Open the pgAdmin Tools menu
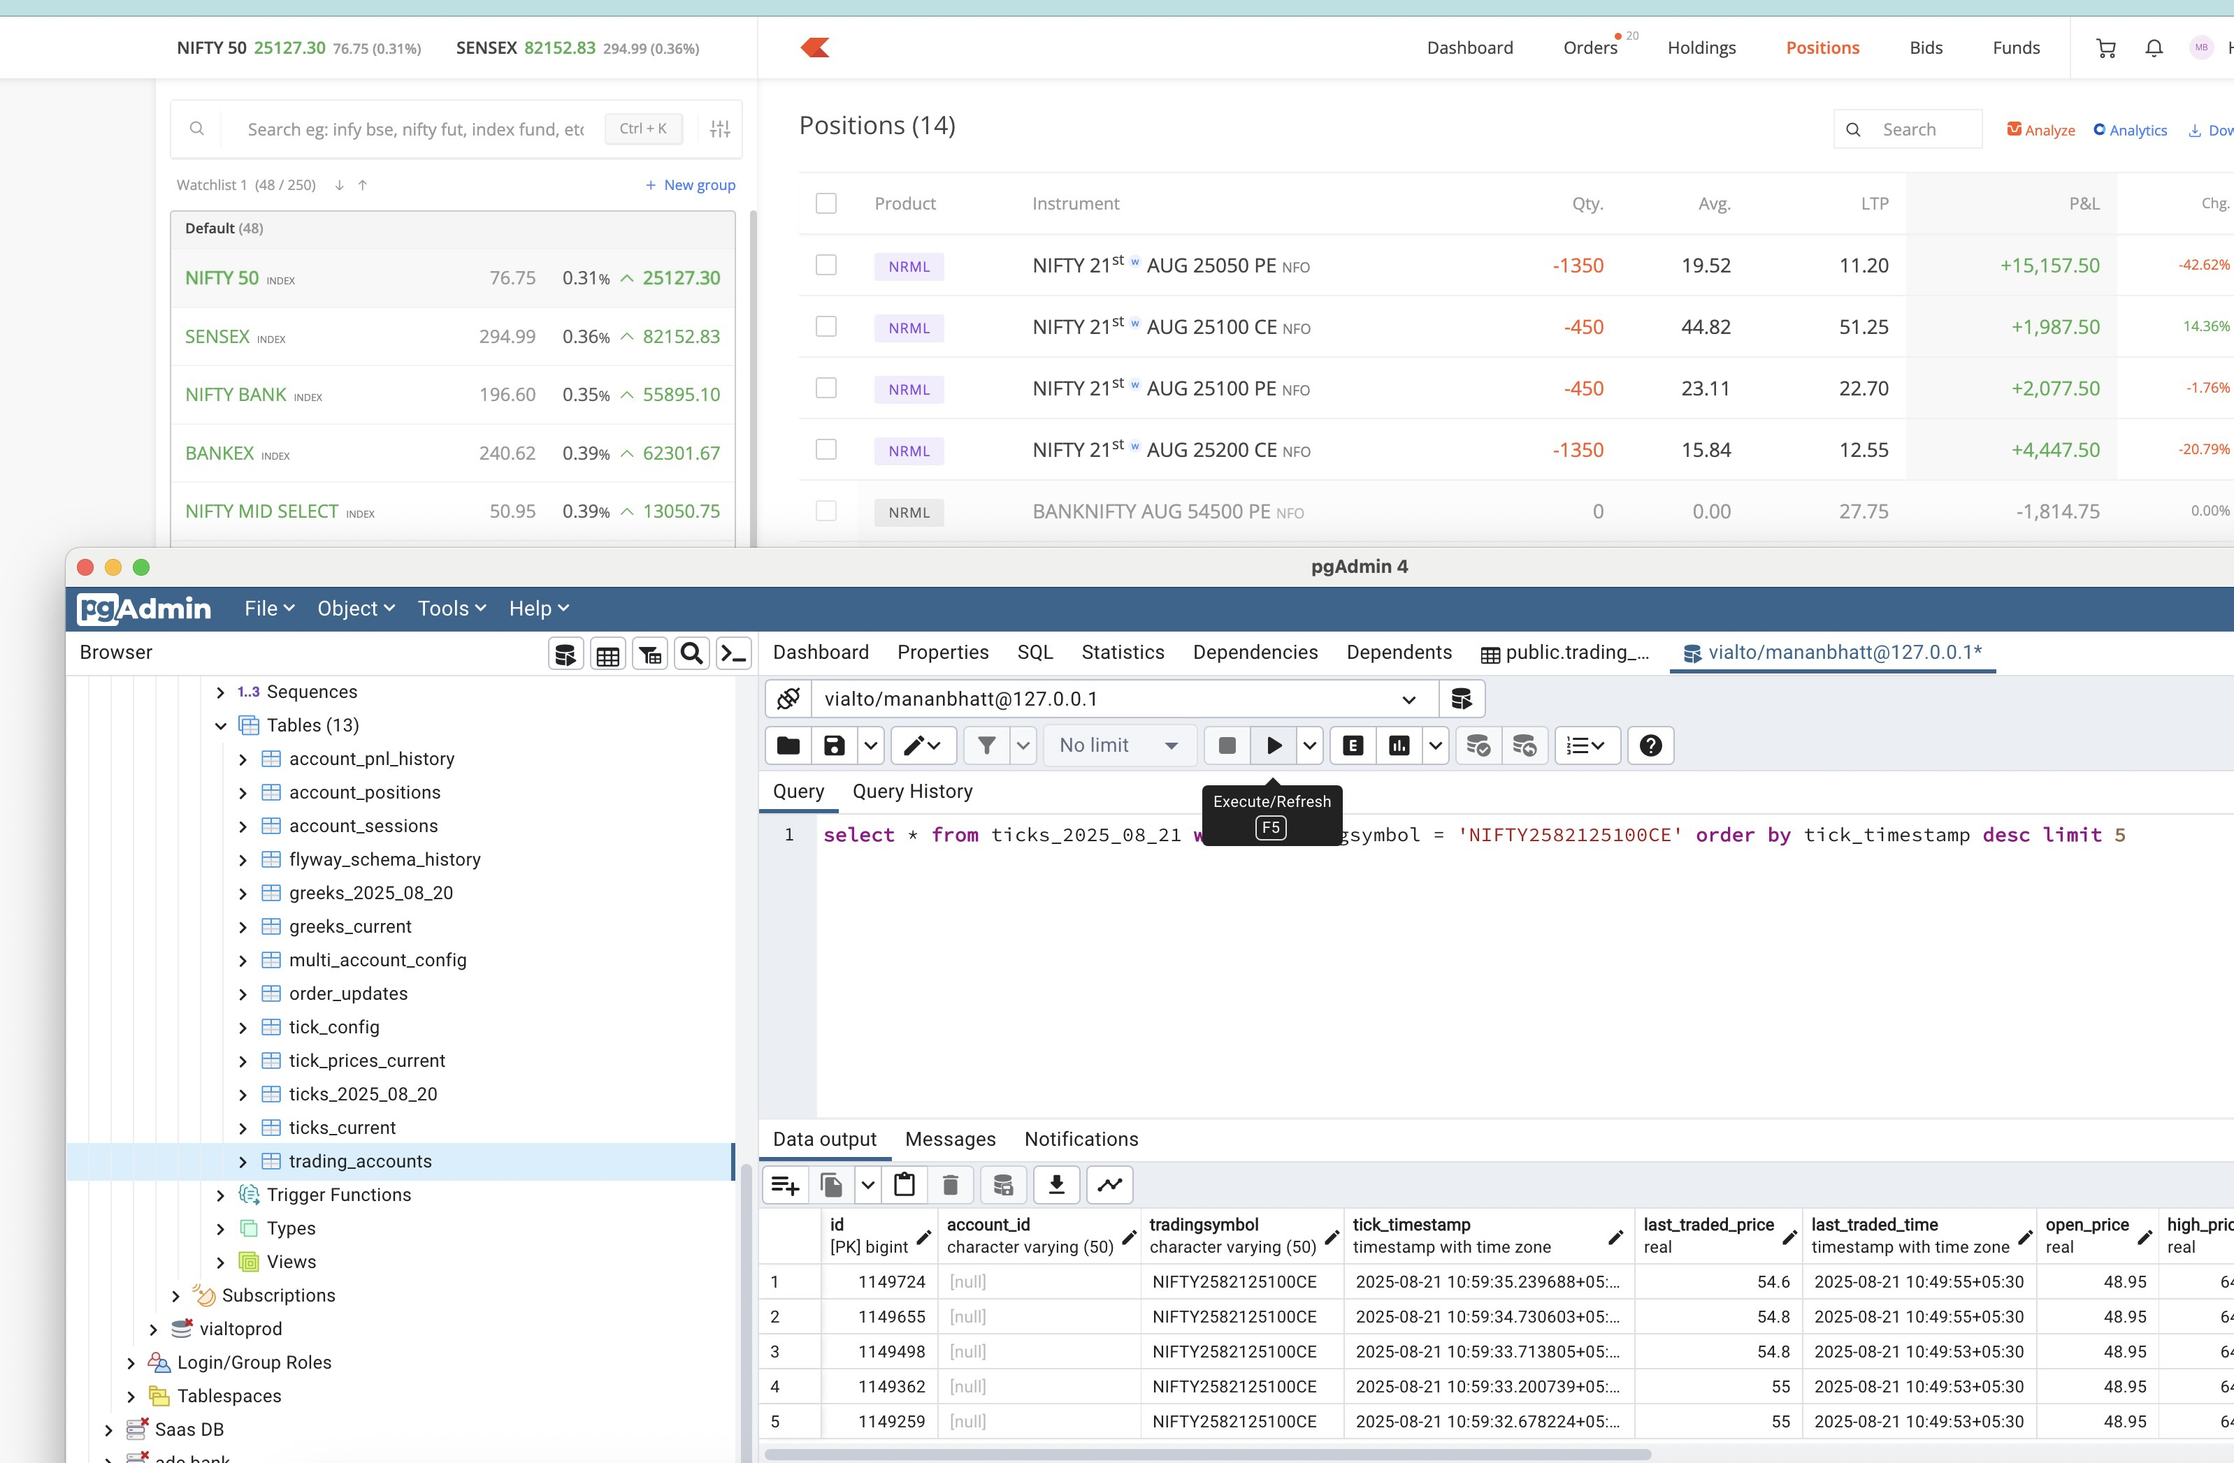The width and height of the screenshot is (2234, 1463). click(x=452, y=609)
